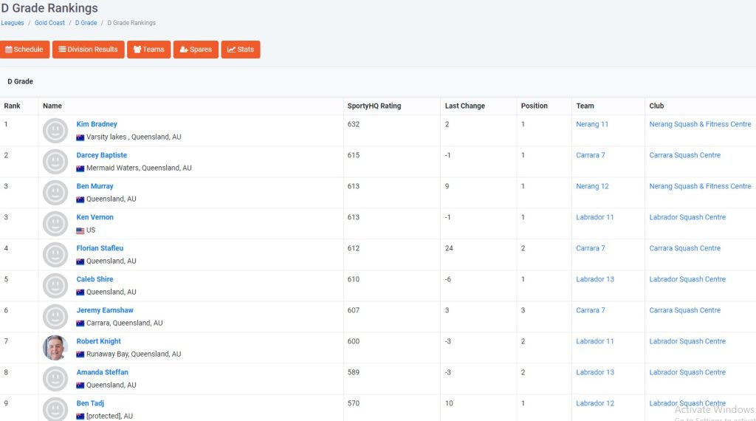Open the Teams button
The height and width of the screenshot is (421, 756).
click(148, 49)
